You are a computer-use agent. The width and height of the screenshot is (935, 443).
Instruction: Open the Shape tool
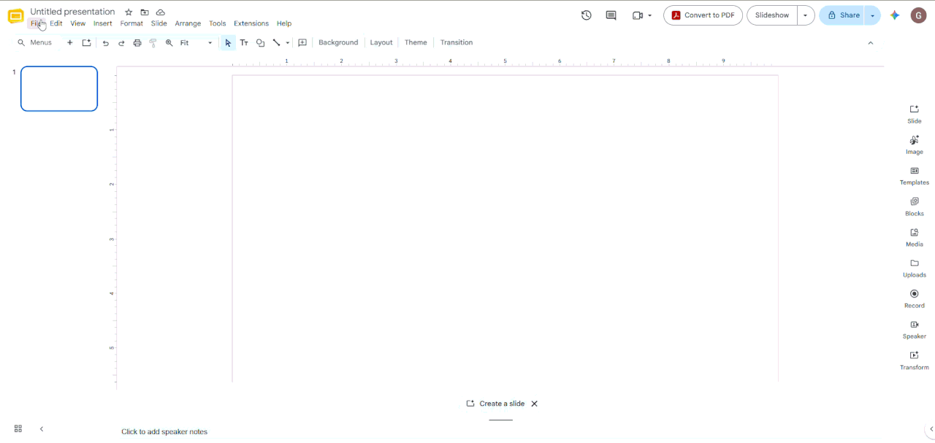260,43
